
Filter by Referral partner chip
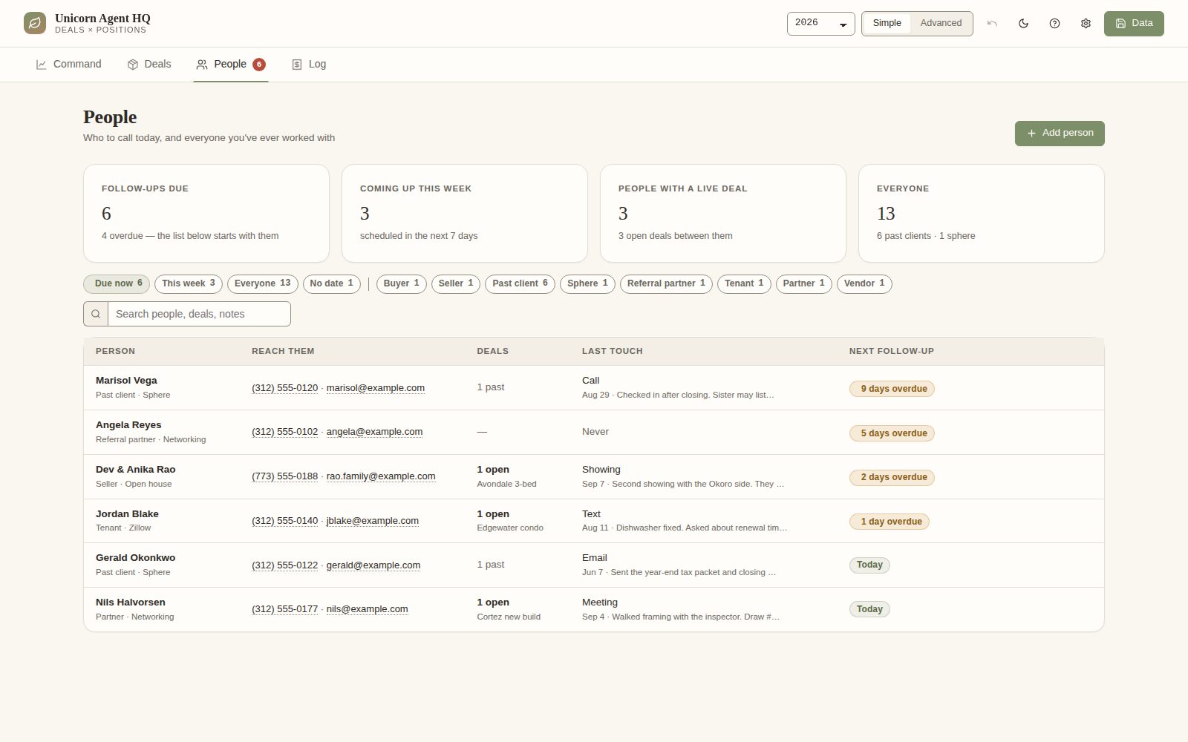point(667,283)
